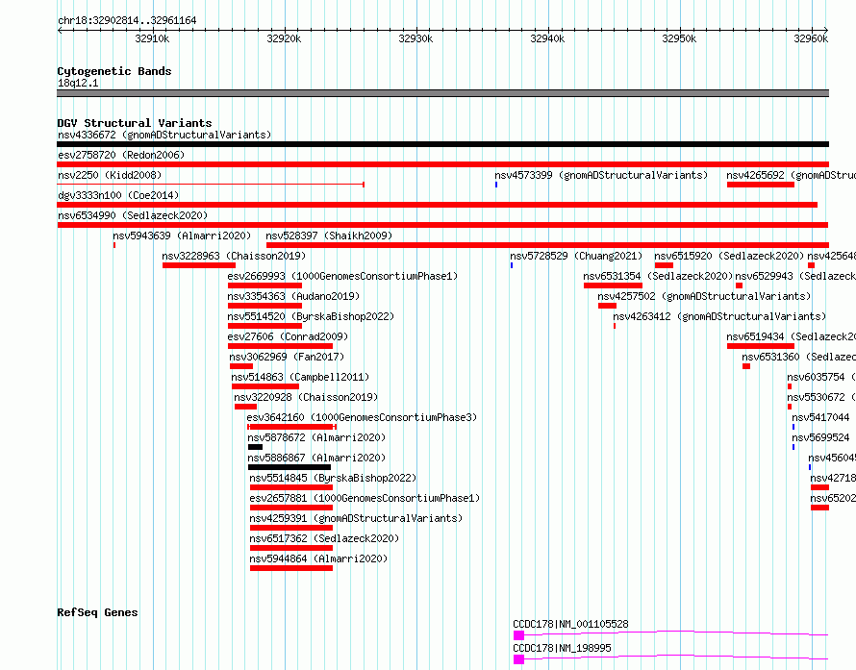This screenshot has width=856, height=670.
Task: Click the magenta exon of CCDC178|NM_001105528
Action: click(x=518, y=635)
